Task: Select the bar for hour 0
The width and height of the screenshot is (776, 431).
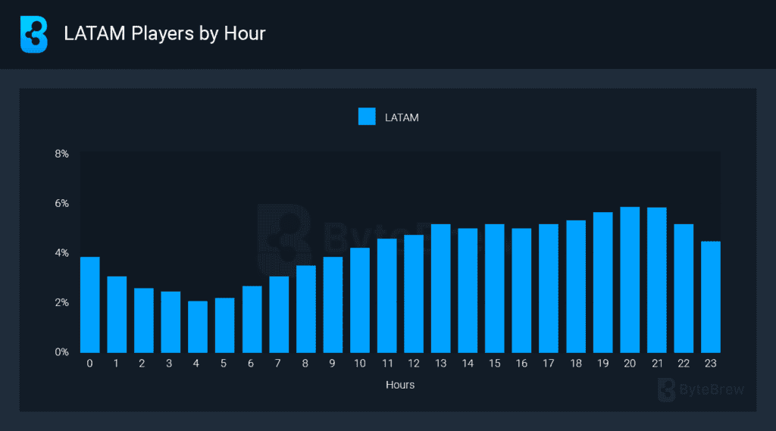Action: click(x=90, y=305)
